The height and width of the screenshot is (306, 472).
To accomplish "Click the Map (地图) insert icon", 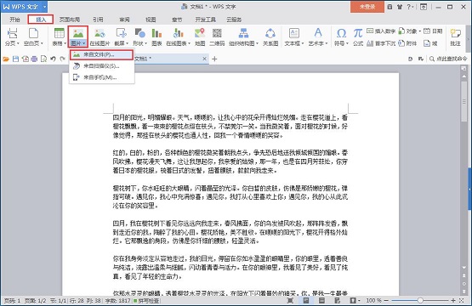I will click(x=200, y=37).
